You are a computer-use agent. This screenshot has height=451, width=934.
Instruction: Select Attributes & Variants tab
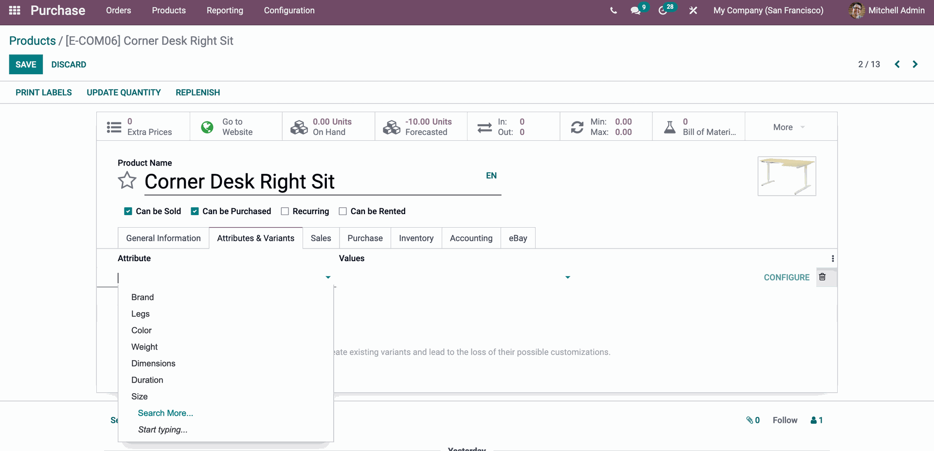coord(256,238)
